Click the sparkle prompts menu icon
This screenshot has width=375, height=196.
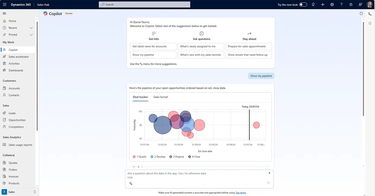point(131,183)
